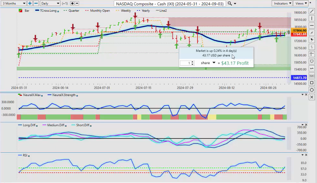
Task: Select the callout comment tool
Action: point(312,61)
